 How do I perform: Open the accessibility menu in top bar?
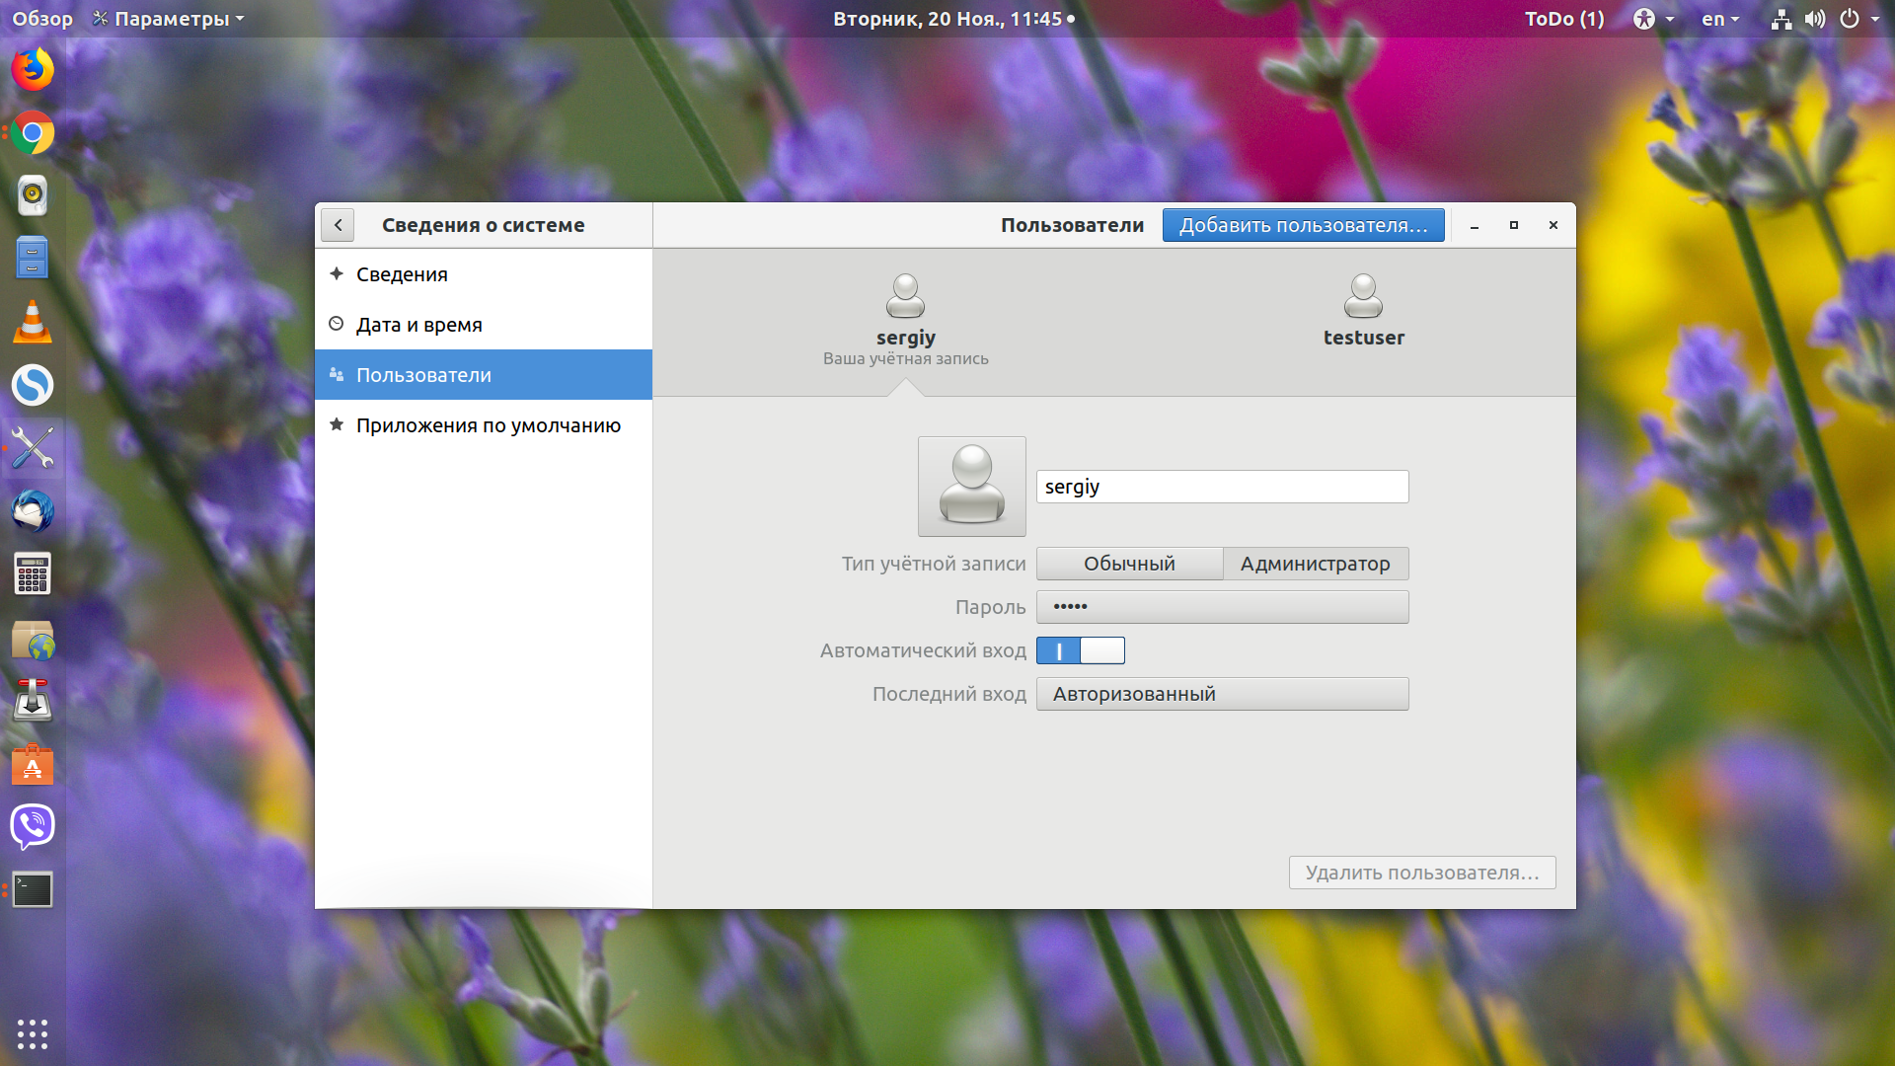1653,19
